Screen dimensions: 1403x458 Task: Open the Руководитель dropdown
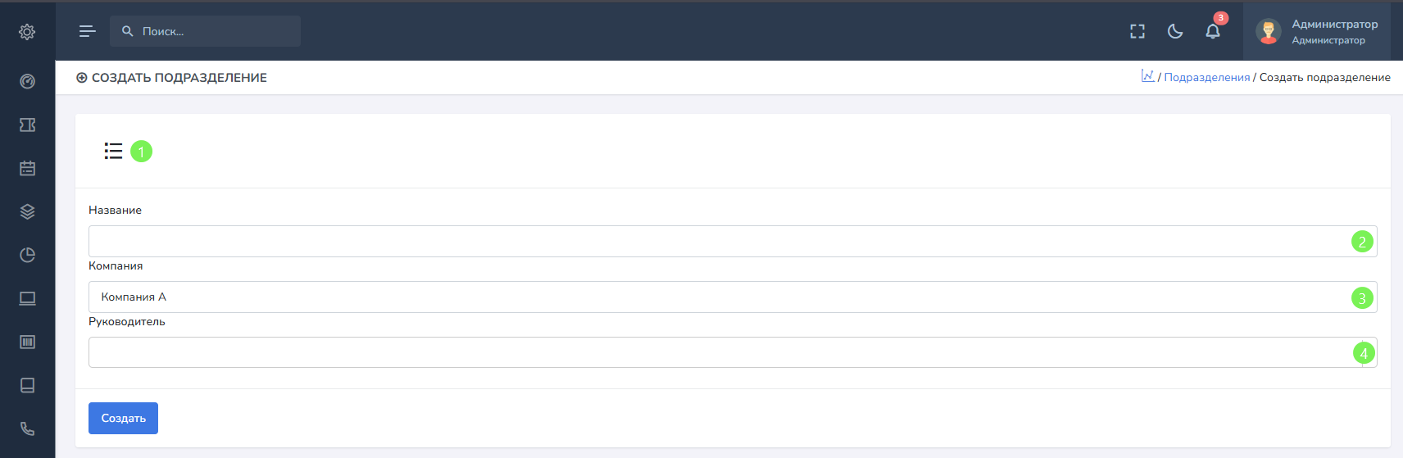721,352
